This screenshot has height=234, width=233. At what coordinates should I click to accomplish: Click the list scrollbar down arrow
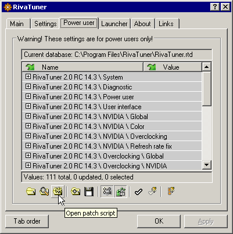206,165
